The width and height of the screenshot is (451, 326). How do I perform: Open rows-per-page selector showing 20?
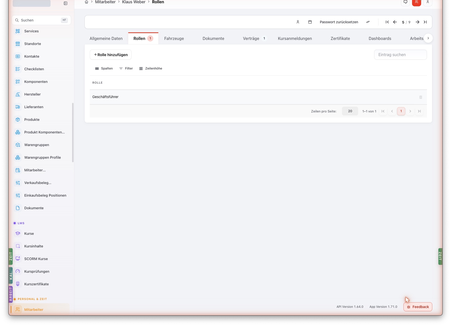pyautogui.click(x=350, y=111)
